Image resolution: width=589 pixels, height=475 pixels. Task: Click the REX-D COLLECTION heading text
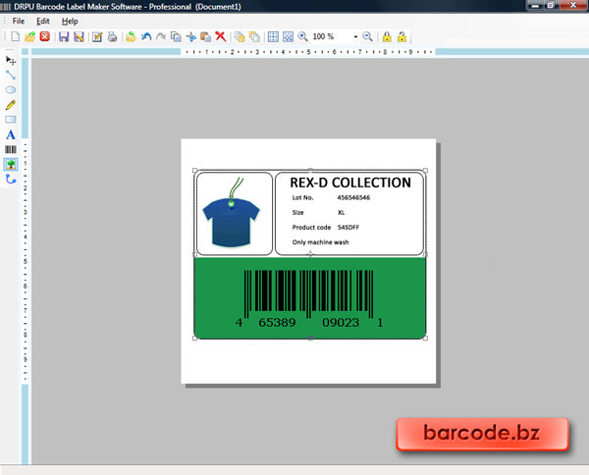pos(350,183)
